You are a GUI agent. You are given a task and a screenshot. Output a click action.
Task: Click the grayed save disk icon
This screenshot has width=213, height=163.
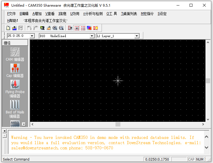pyautogui.click(x=21, y=28)
